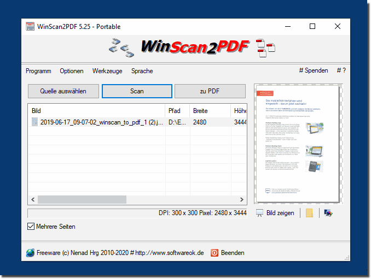The width and height of the screenshot is (371, 279).
Task: Click the WinScan2PDF title bar app icon
Action: [x=30, y=26]
